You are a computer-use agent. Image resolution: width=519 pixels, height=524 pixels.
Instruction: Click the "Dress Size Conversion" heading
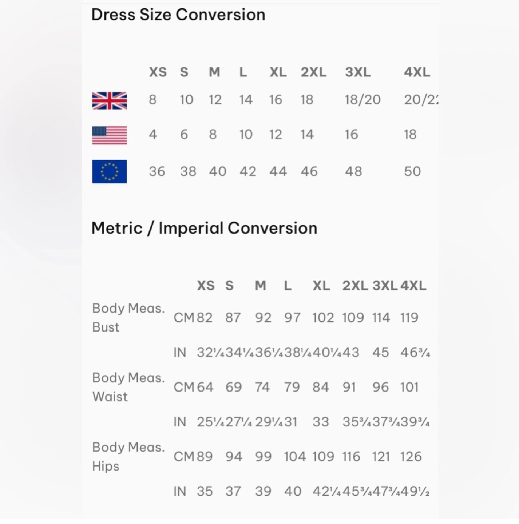point(178,15)
